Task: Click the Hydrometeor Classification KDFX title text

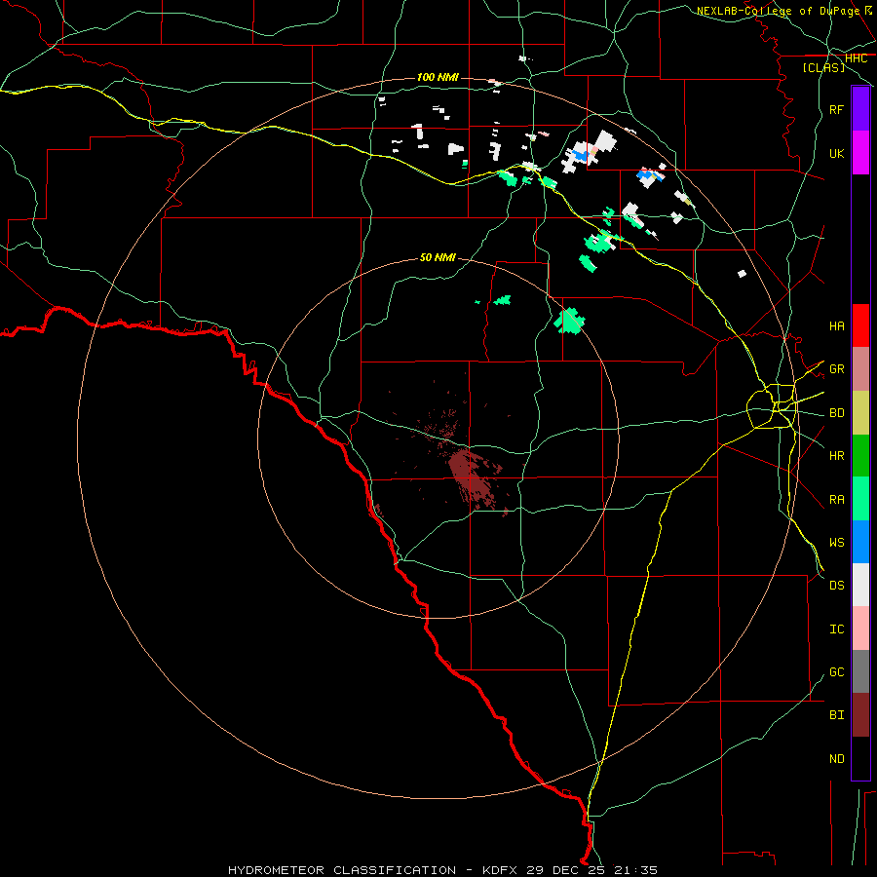Action: pyautogui.click(x=442, y=870)
